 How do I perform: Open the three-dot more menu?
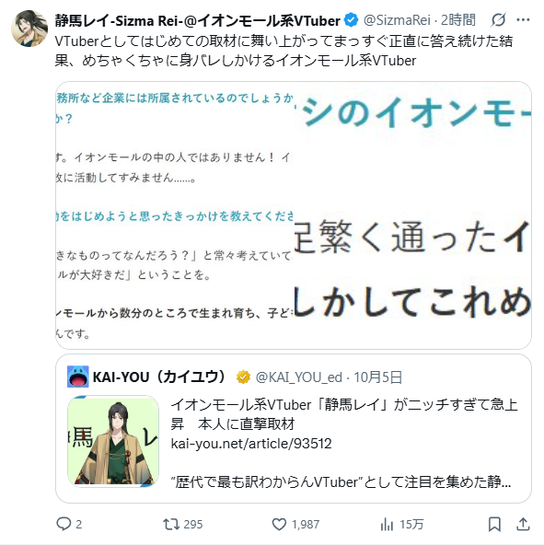523,20
